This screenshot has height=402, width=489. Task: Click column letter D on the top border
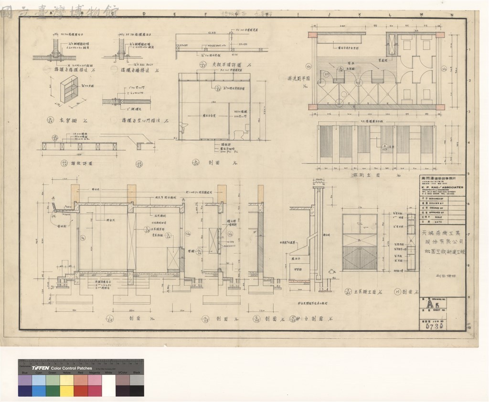click(x=144, y=13)
